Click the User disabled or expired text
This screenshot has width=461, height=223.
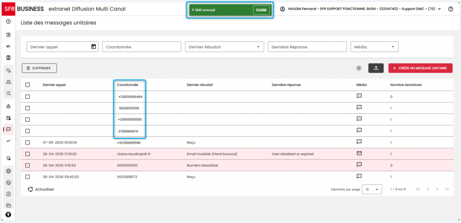[293, 154]
